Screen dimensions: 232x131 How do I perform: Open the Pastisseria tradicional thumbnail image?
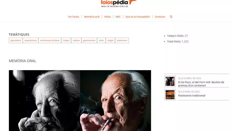(170, 95)
